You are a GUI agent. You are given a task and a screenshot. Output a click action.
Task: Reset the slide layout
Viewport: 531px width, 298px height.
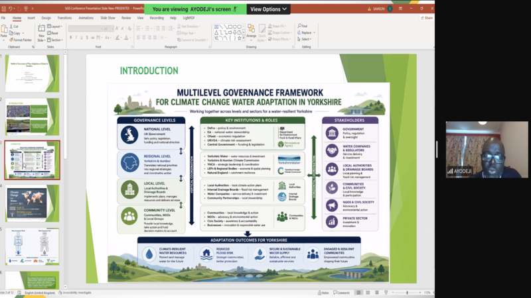pos(53,33)
